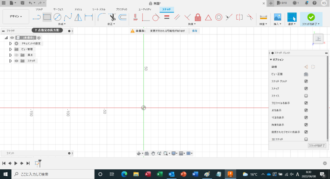Apply the Concentric constraint
The height and width of the screenshot is (179, 330).
pos(219,17)
